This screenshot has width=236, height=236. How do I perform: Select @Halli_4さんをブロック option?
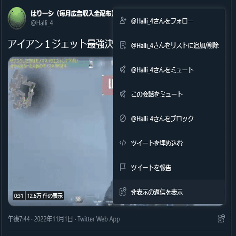pos(169,118)
